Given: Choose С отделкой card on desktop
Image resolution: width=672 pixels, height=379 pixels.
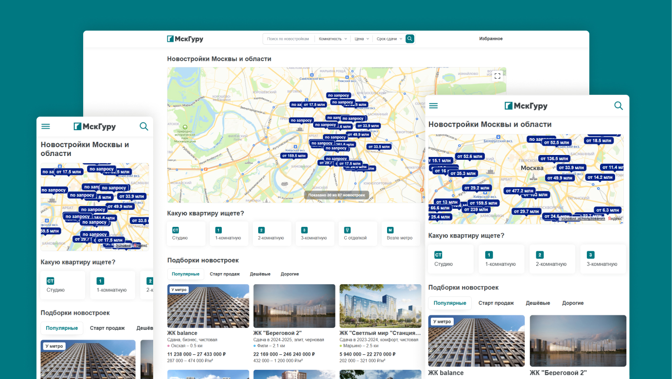Looking at the screenshot, I should click(358, 234).
